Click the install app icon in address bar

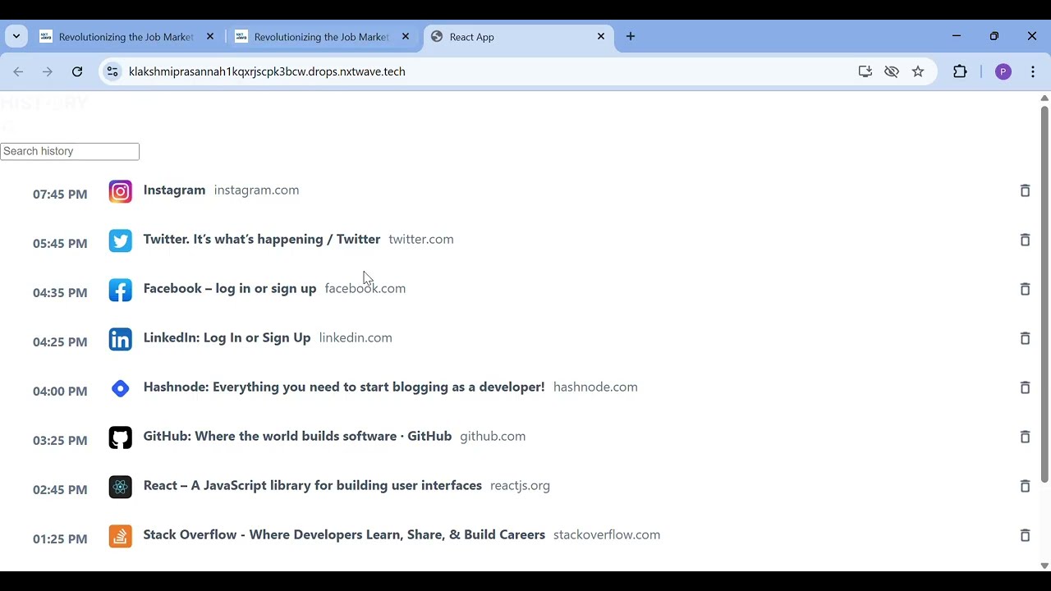[865, 71]
